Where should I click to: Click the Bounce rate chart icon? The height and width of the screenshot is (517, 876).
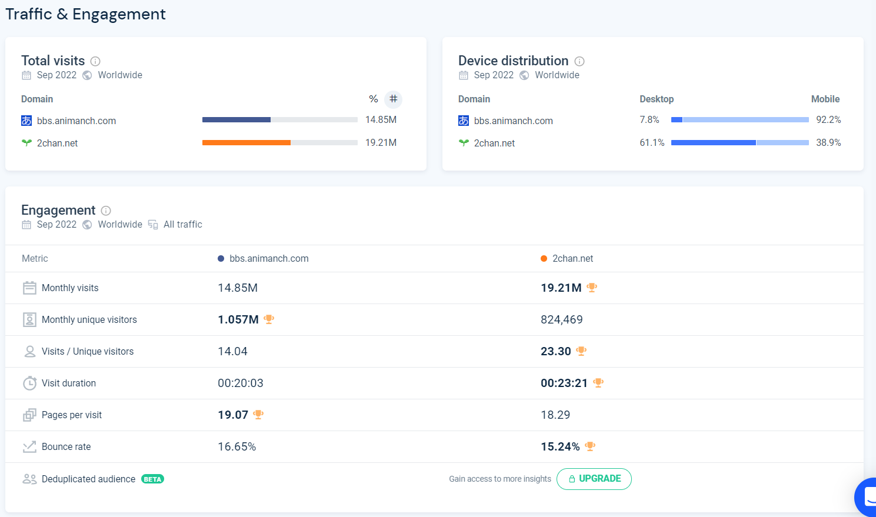pyautogui.click(x=29, y=447)
